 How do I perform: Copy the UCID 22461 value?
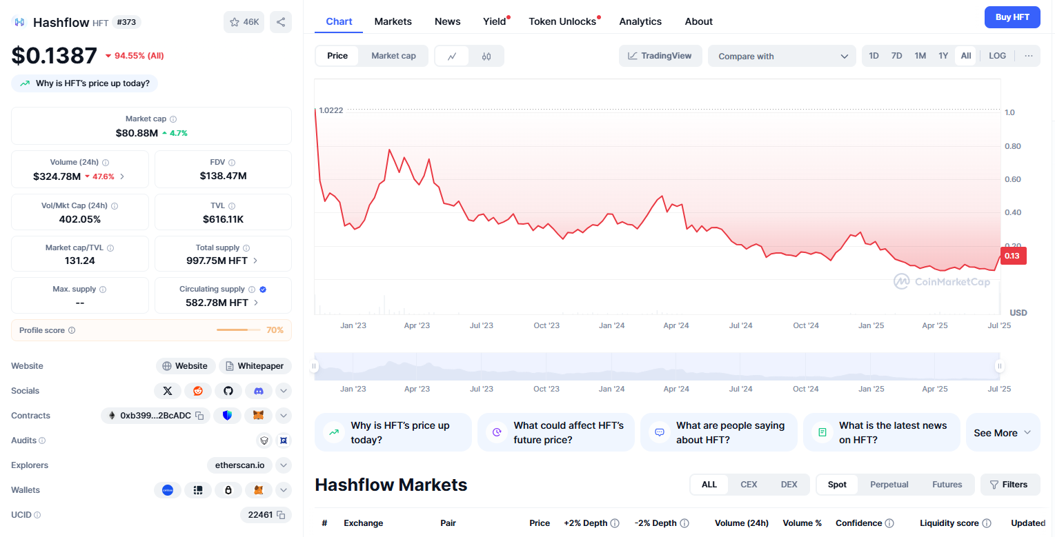click(x=281, y=515)
